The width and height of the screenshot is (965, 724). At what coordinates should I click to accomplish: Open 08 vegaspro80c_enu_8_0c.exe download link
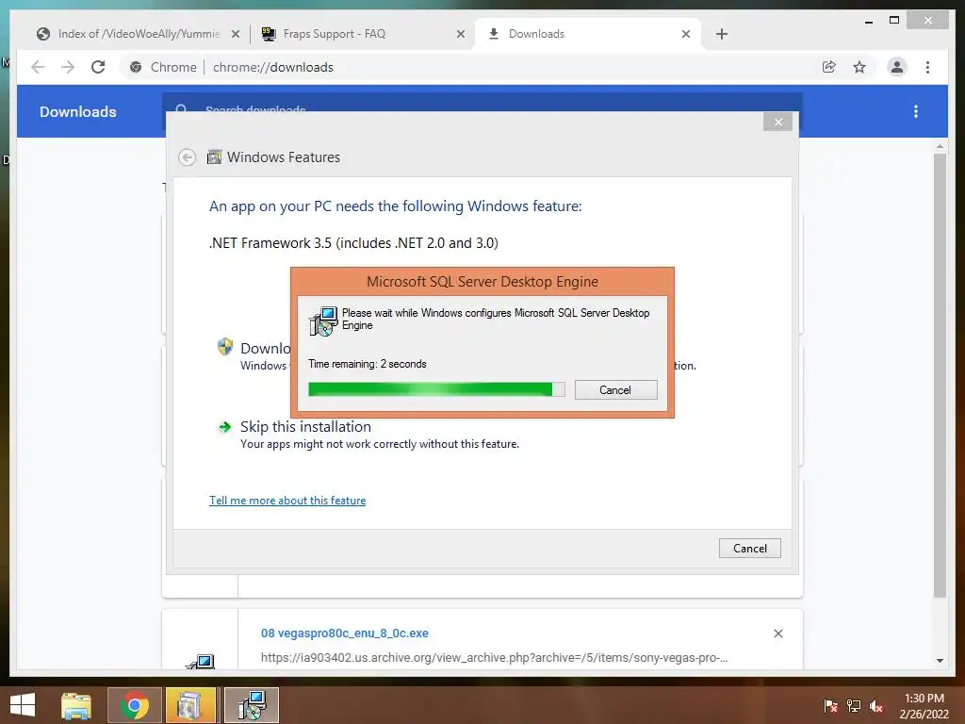(x=345, y=633)
